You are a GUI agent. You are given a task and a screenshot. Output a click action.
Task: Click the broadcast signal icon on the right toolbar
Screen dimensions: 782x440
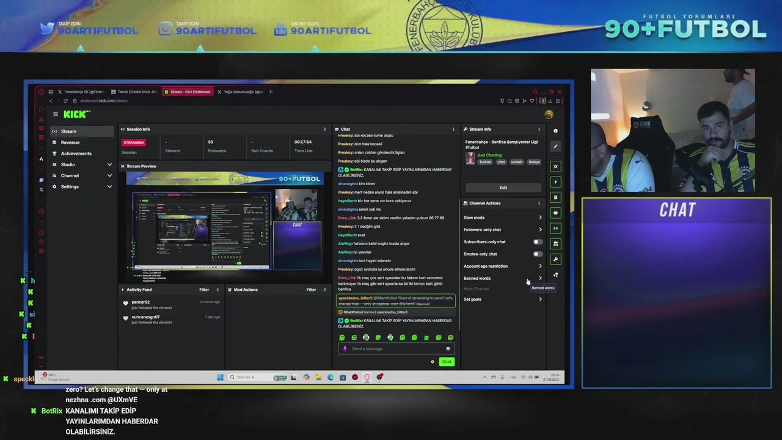555,228
